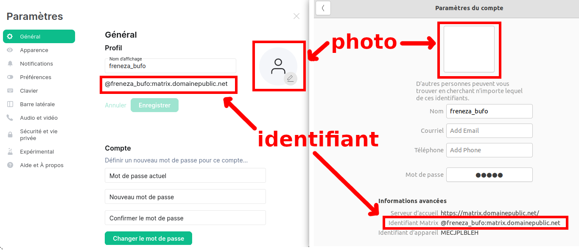Close the Paramètres dialog with X
Viewport: 579px width, 250px height.
point(296,16)
